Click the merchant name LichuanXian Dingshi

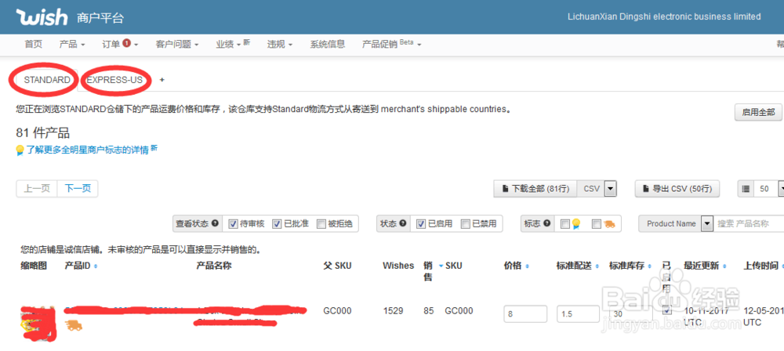[664, 16]
